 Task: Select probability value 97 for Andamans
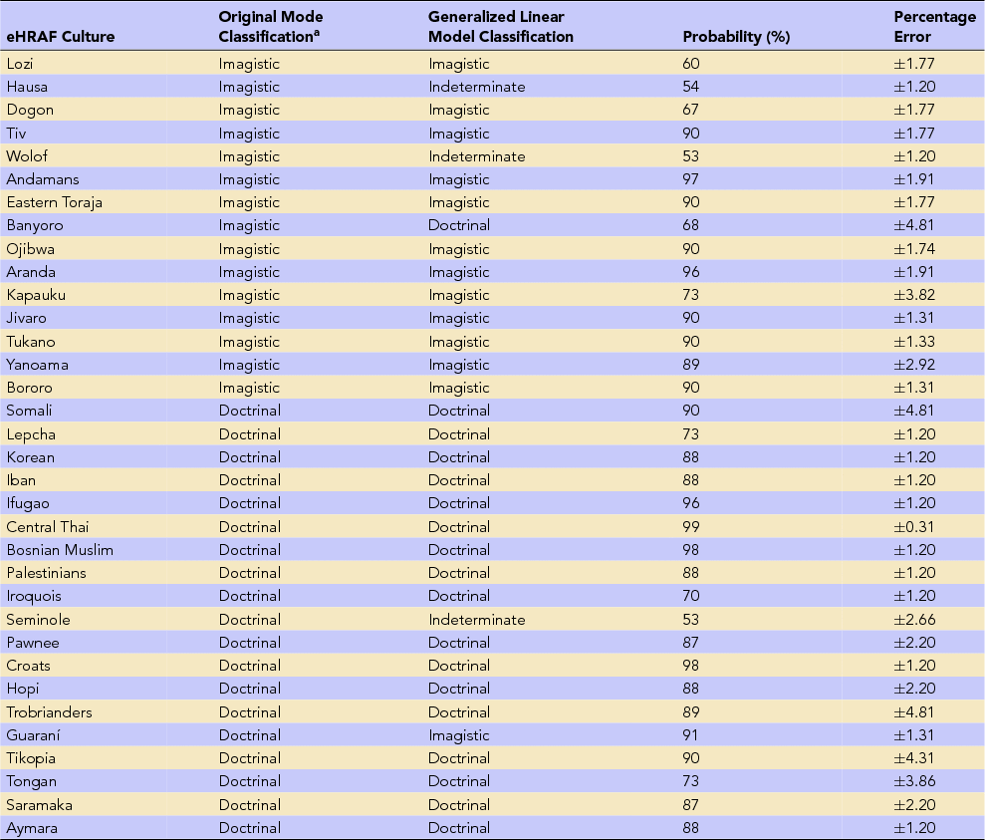691,179
